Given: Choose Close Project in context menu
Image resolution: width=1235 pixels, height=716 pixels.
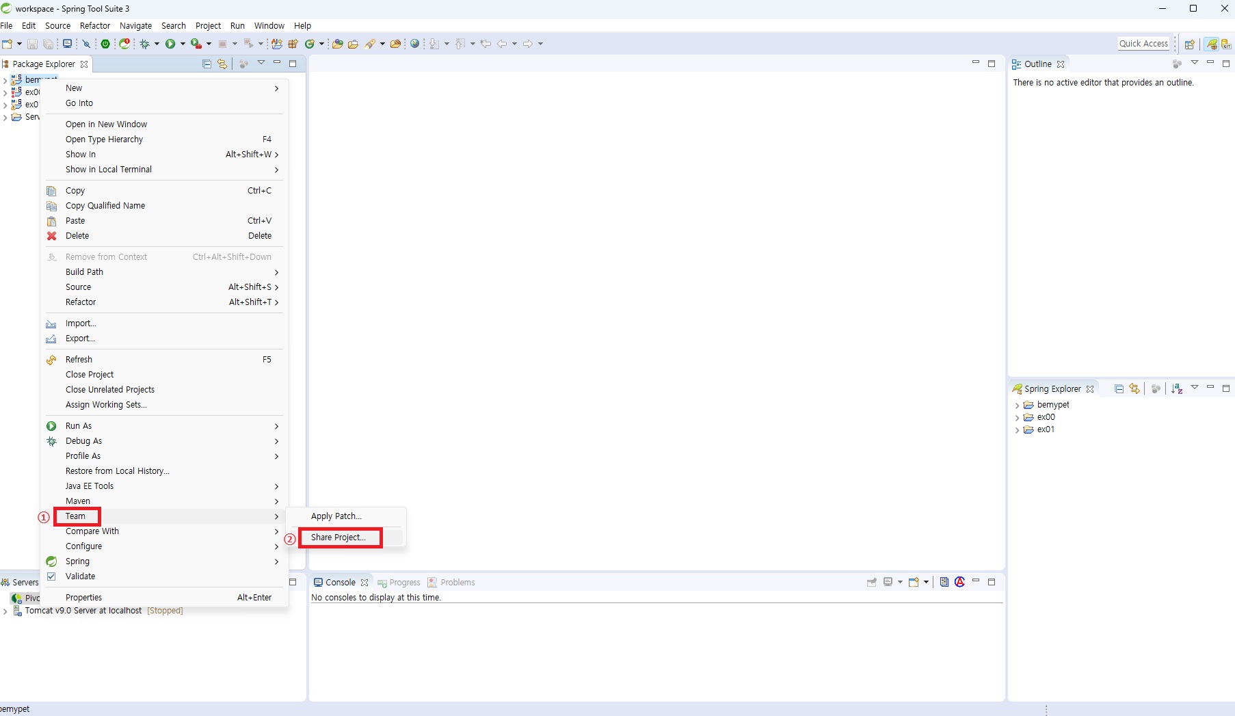Looking at the screenshot, I should click(164, 375).
